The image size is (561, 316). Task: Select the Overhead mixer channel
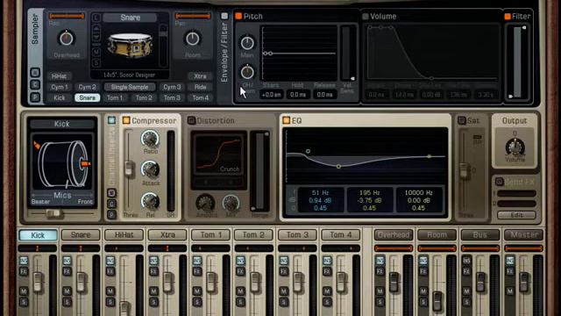click(394, 235)
